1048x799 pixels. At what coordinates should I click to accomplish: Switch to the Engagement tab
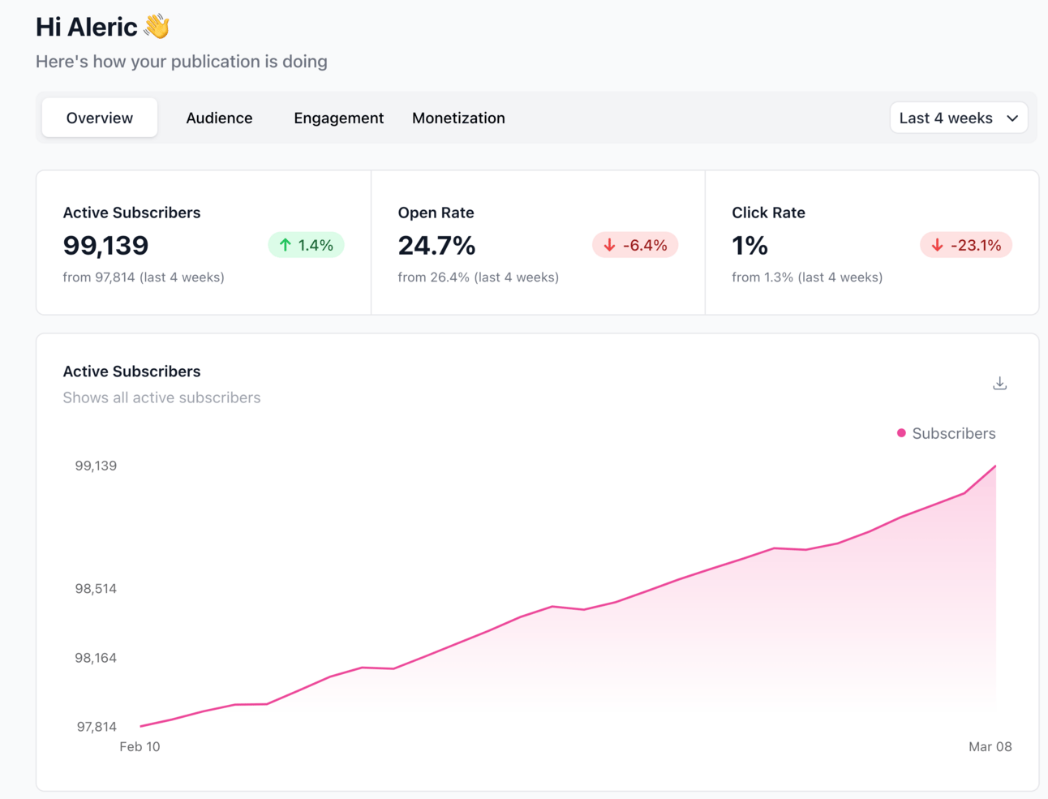pos(338,118)
